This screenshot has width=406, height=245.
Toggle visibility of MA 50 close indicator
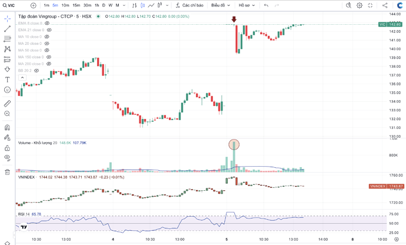point(46,50)
